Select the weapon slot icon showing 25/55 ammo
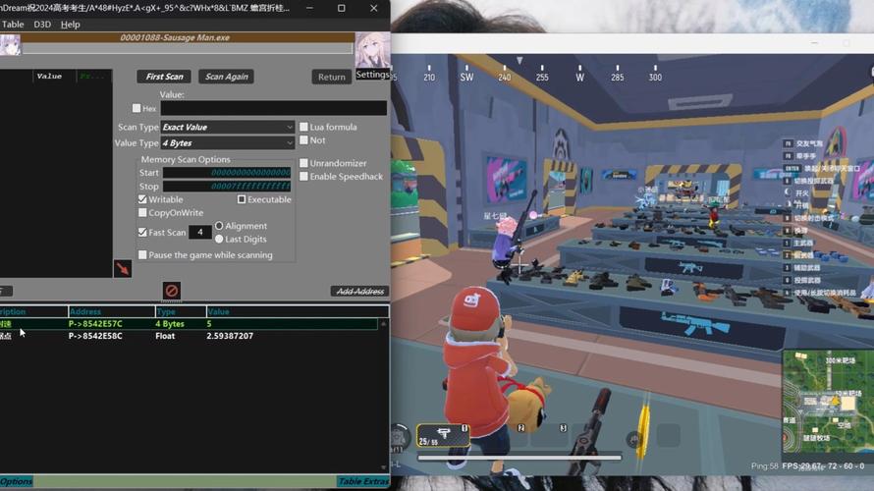The height and width of the screenshot is (491, 874). (443, 435)
